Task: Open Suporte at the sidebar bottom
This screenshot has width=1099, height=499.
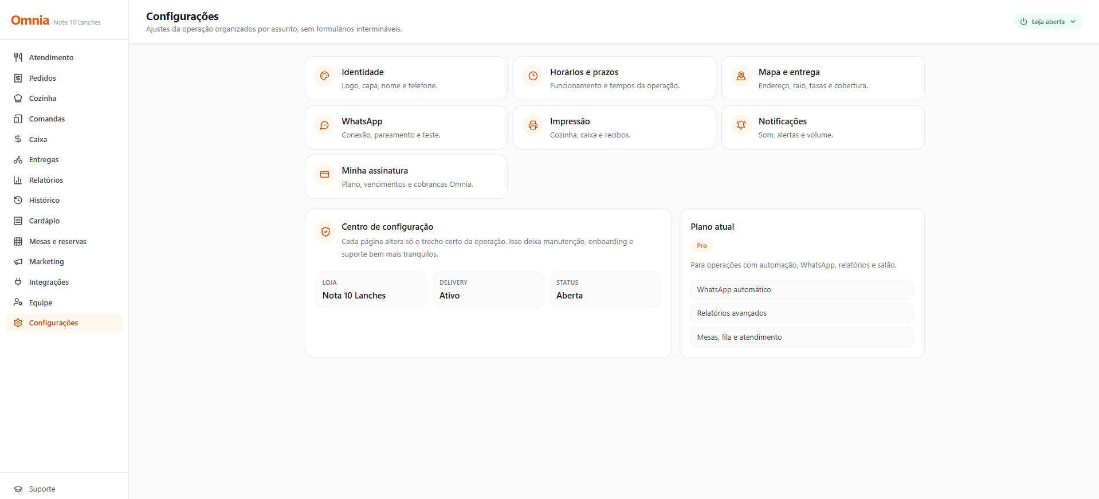Action: click(64, 489)
